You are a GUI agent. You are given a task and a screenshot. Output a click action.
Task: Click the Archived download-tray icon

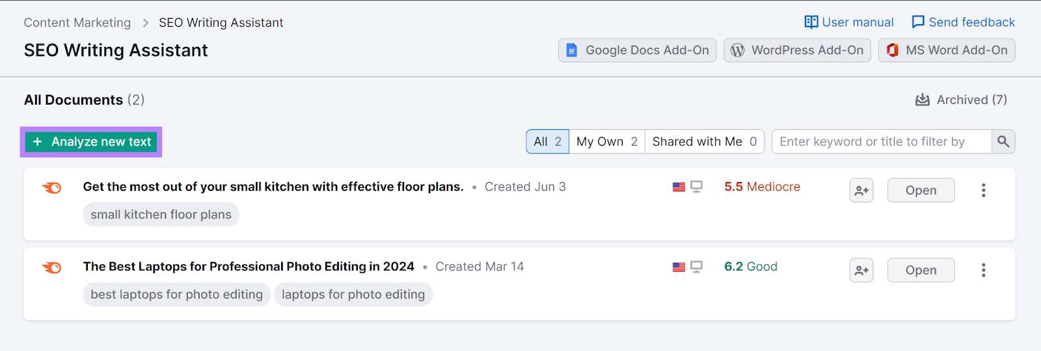click(923, 99)
